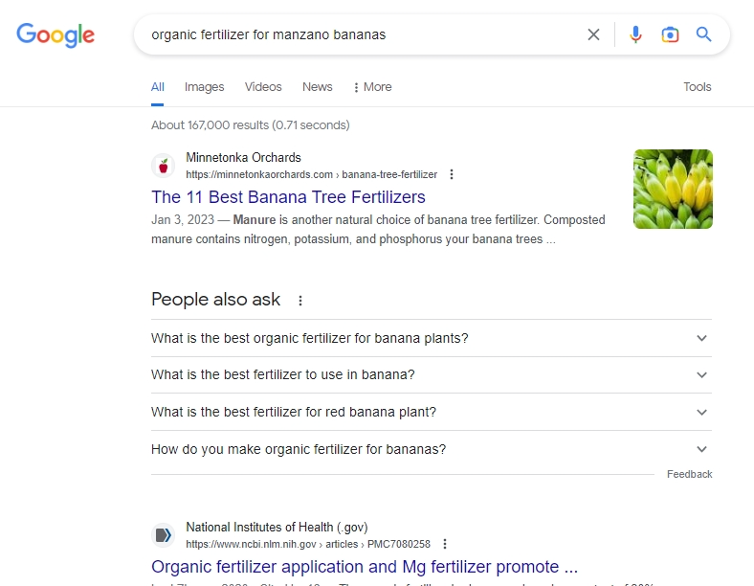Clear the search query with X icon
This screenshot has height=586, width=754.
pos(593,34)
